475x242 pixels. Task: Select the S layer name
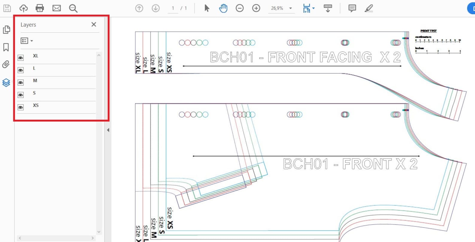pos(34,93)
